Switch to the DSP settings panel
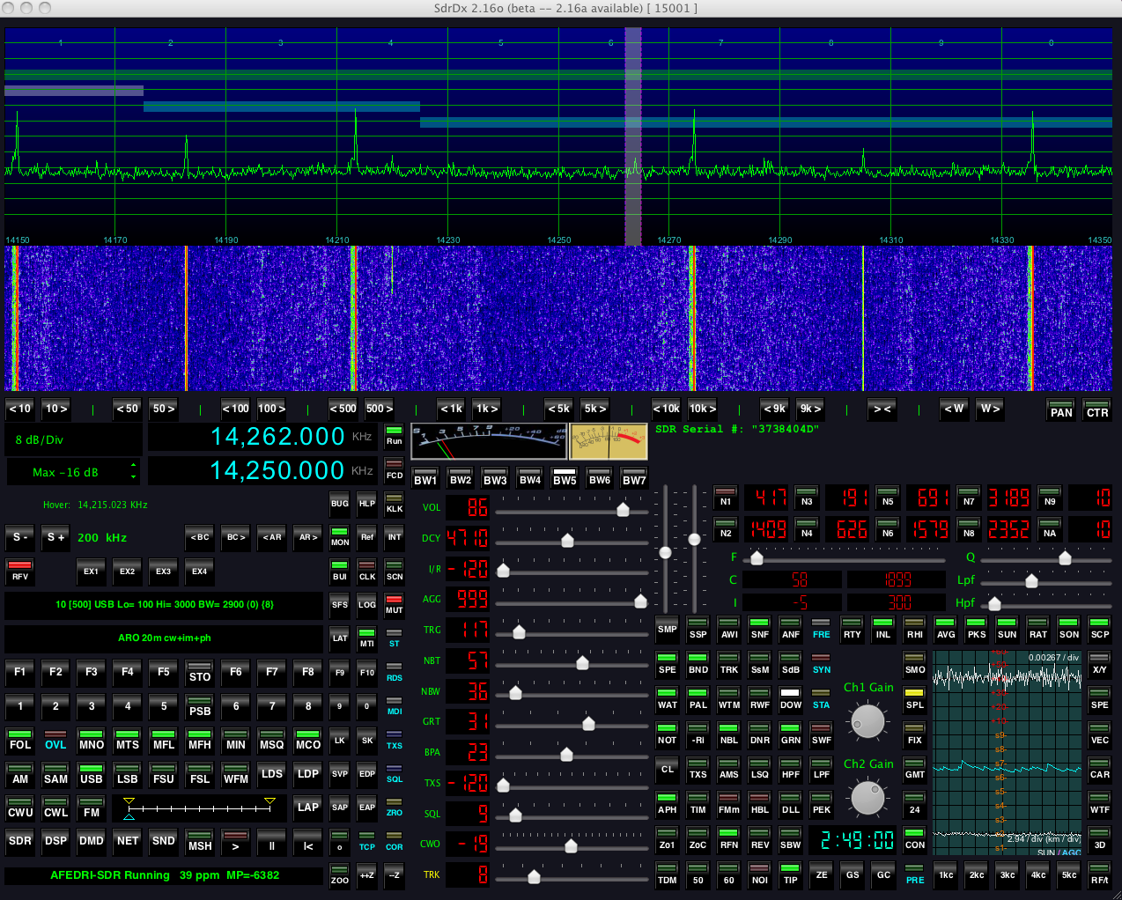The width and height of the screenshot is (1122, 900). click(55, 841)
